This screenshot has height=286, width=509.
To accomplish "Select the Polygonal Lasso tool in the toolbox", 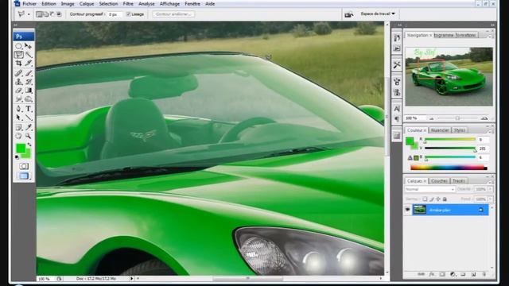I will click(x=18, y=55).
